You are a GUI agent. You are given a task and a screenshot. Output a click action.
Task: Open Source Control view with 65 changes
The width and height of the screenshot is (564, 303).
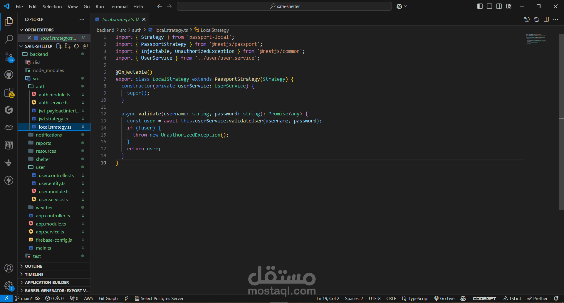[9, 57]
